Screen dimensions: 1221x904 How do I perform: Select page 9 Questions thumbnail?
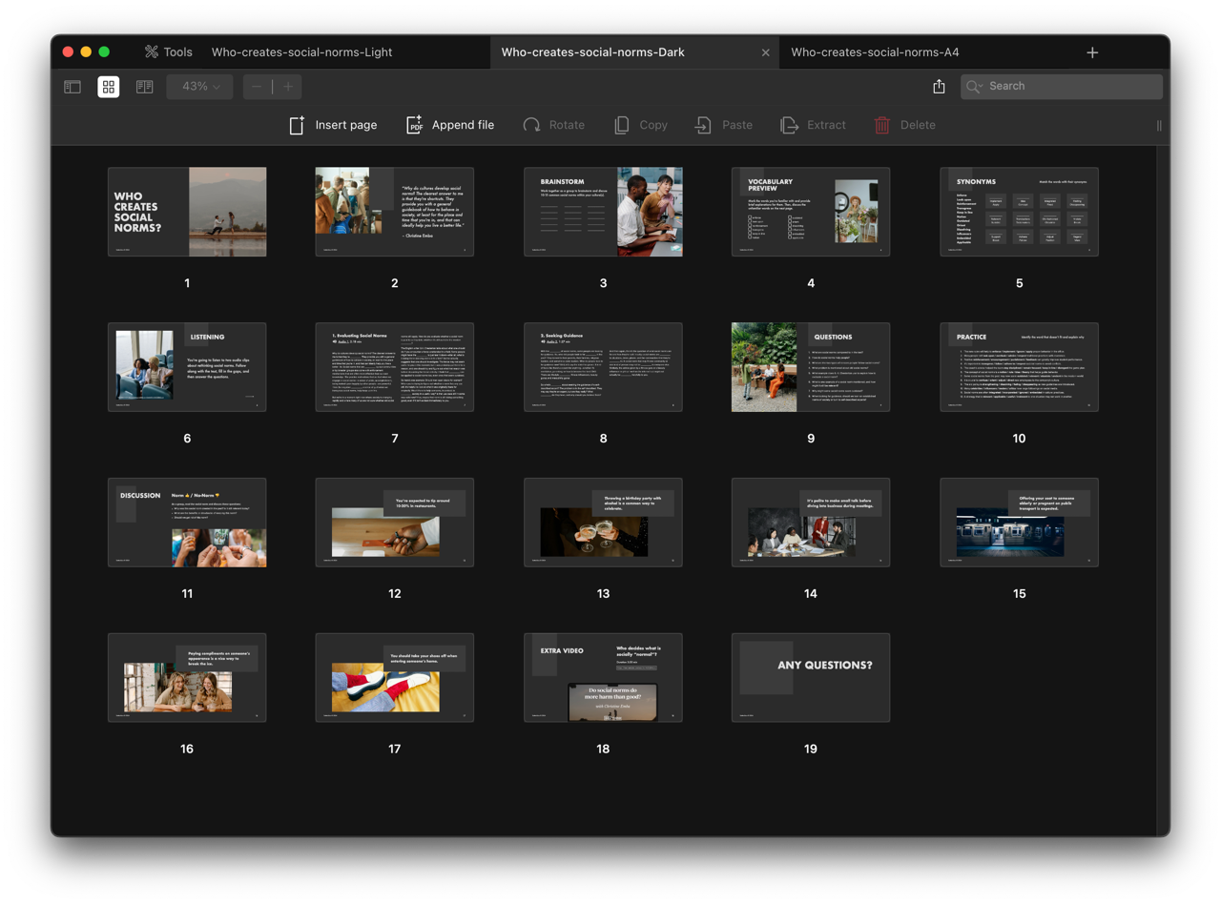point(810,367)
